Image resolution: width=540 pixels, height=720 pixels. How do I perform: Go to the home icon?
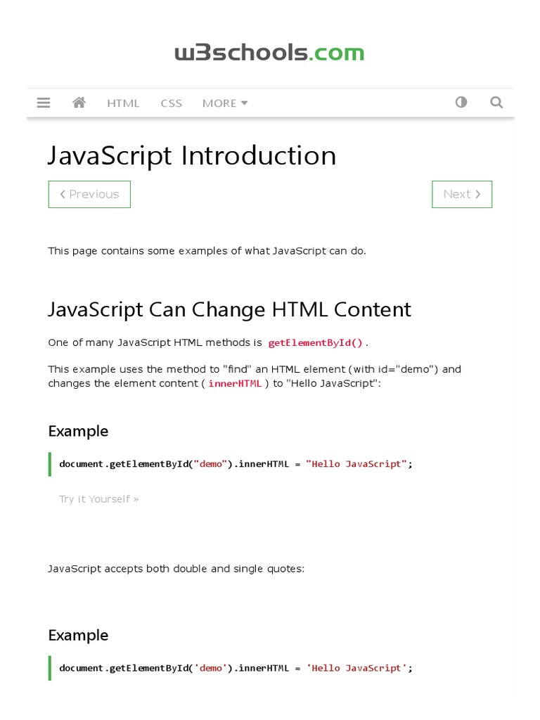tap(79, 103)
